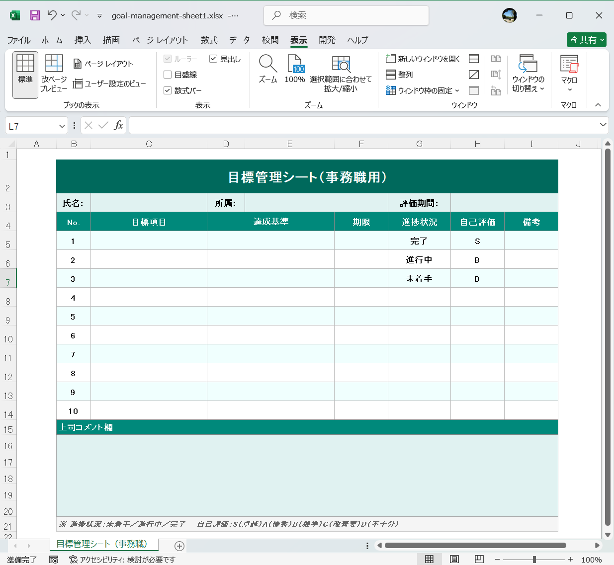The width and height of the screenshot is (614, 565).
Task: Click the Redo arrow icon
Action: [76, 15]
